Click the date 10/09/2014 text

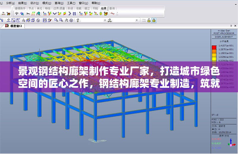click(225, 132)
